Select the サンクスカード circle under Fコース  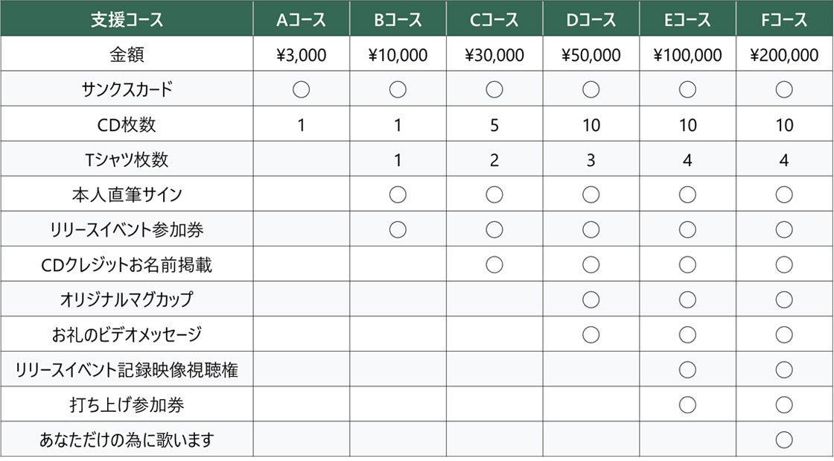pos(784,90)
